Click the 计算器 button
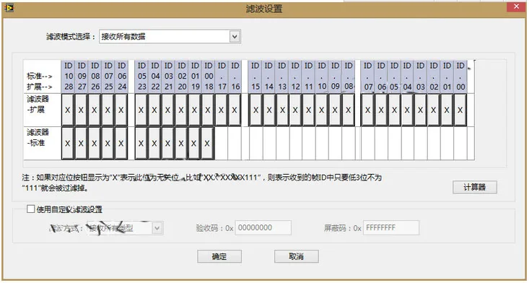529x283 pixels. click(475, 187)
